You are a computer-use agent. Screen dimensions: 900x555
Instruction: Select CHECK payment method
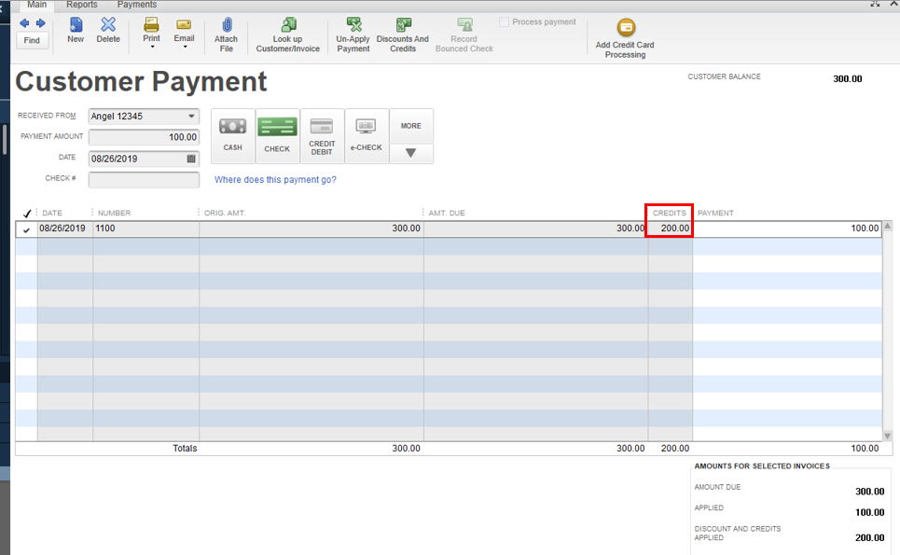277,136
